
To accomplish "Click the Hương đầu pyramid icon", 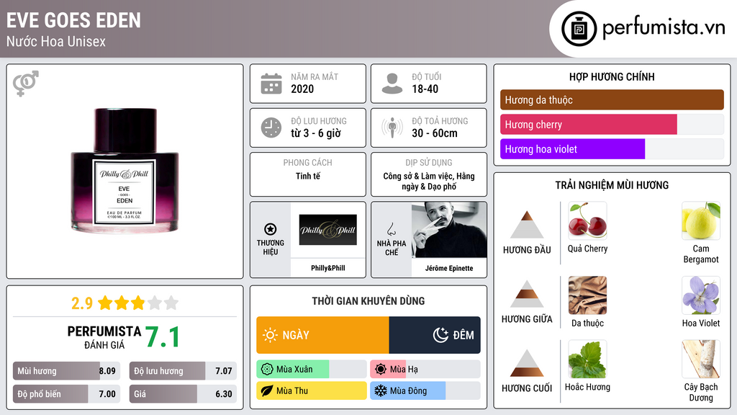I will (x=527, y=225).
